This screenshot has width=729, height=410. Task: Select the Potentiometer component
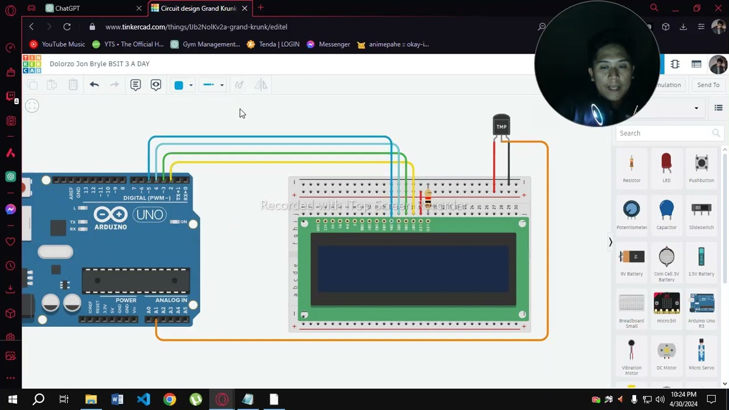(632, 215)
